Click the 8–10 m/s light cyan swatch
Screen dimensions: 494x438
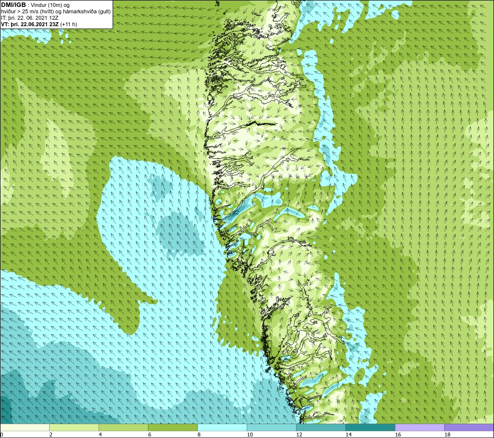pos(222,427)
